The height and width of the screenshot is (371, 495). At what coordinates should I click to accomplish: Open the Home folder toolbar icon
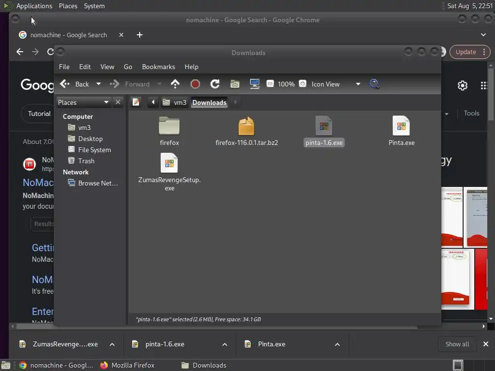coord(235,84)
